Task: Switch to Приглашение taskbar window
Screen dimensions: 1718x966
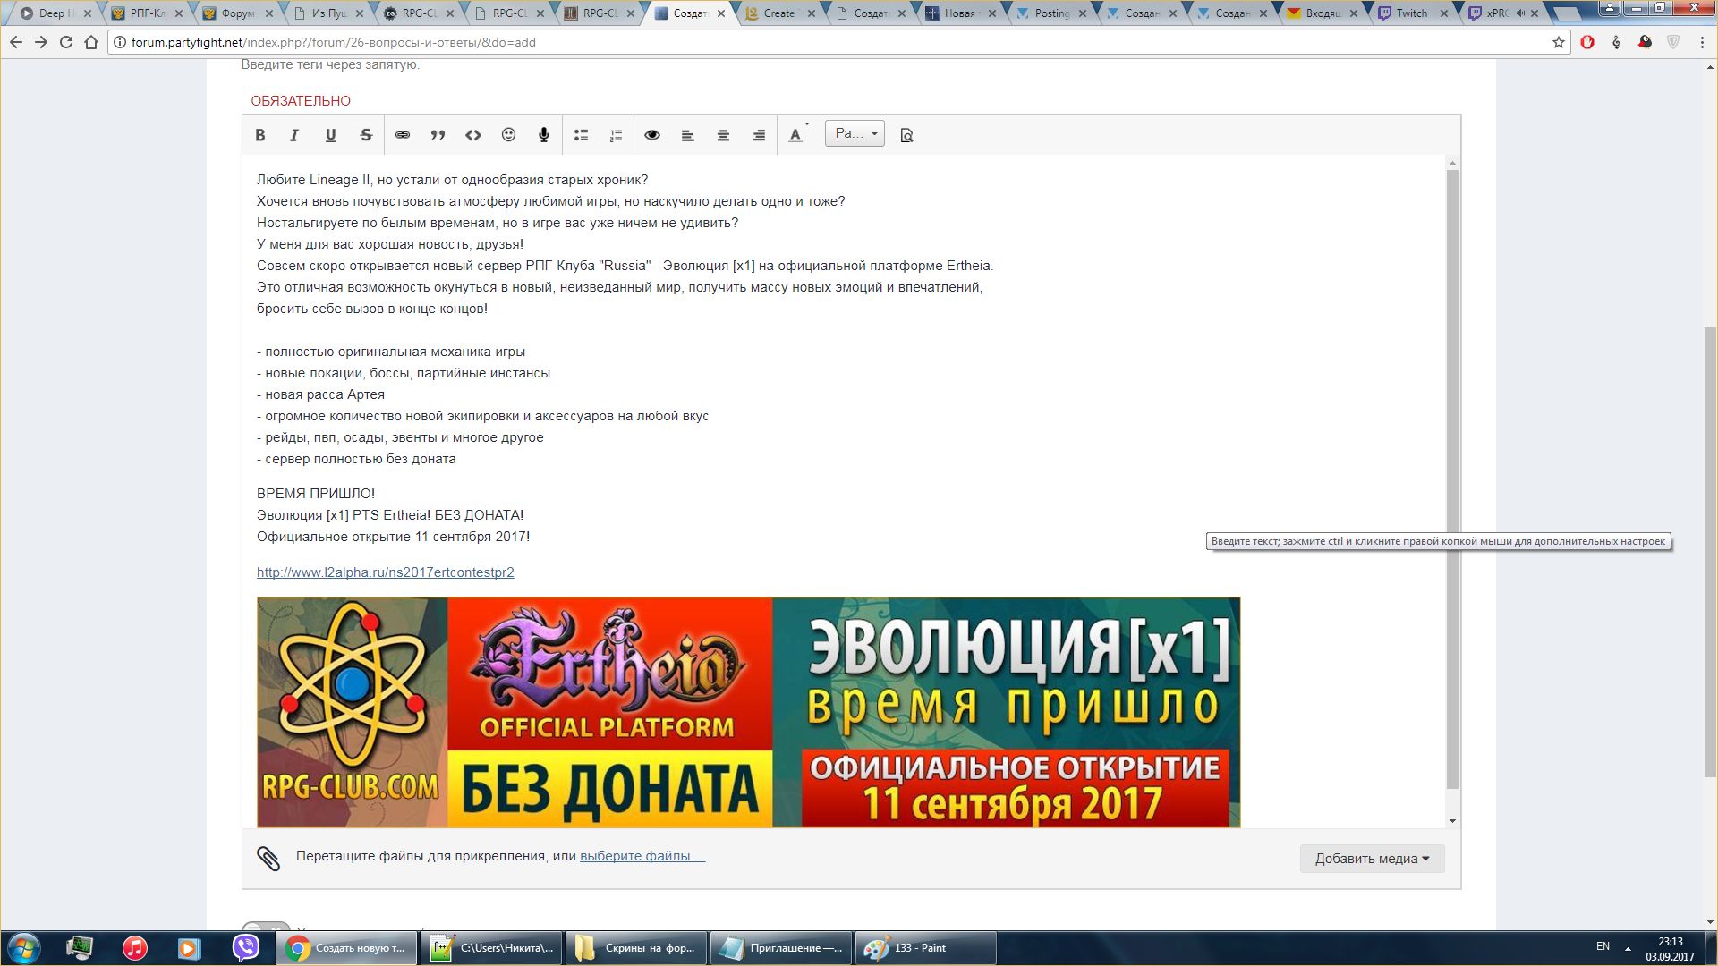Action: point(781,948)
